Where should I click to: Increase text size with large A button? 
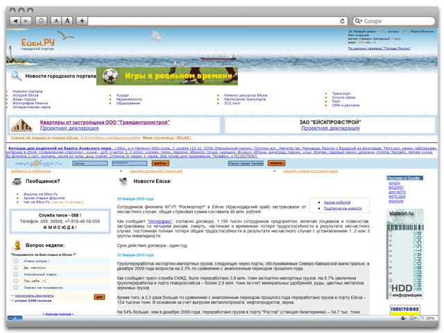(67, 21)
